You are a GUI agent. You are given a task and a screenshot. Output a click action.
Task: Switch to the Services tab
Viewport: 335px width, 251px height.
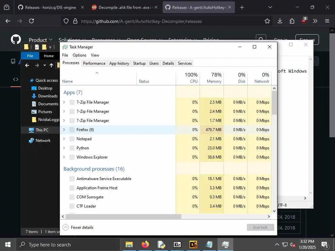(185, 63)
